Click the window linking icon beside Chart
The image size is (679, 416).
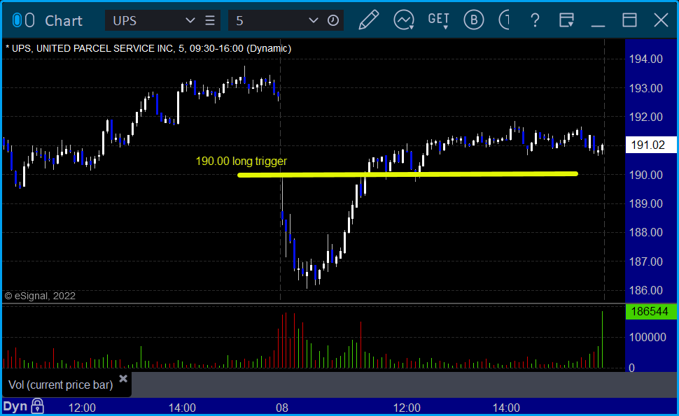[23, 20]
